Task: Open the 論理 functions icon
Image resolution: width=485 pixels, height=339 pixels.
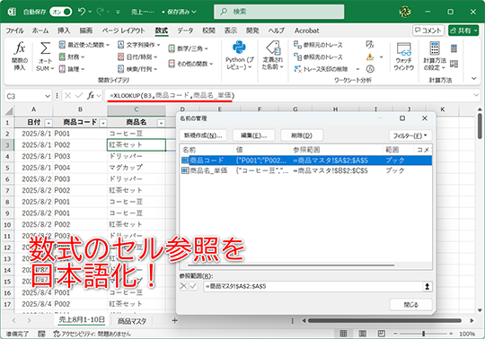Action: pos(62,69)
